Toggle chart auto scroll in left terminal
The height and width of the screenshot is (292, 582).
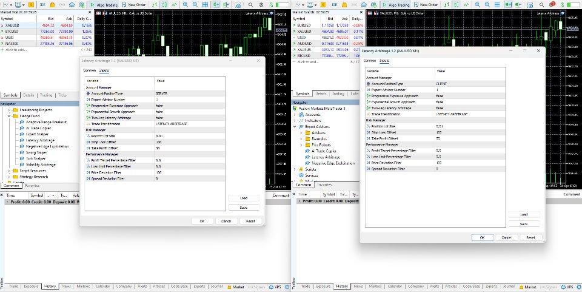tap(216, 5)
